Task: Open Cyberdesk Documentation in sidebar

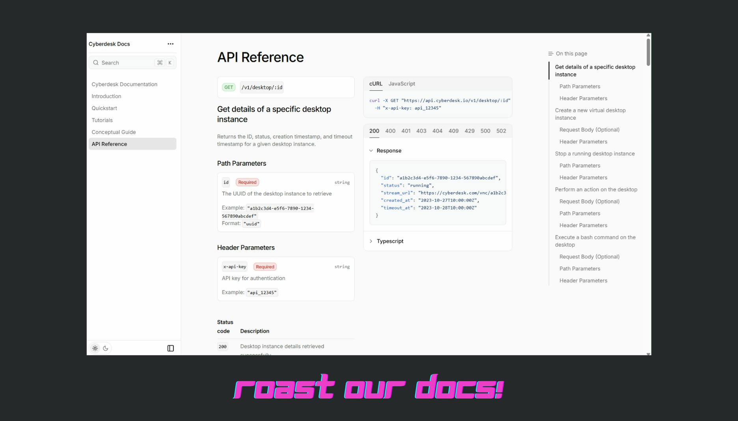Action: (x=125, y=84)
